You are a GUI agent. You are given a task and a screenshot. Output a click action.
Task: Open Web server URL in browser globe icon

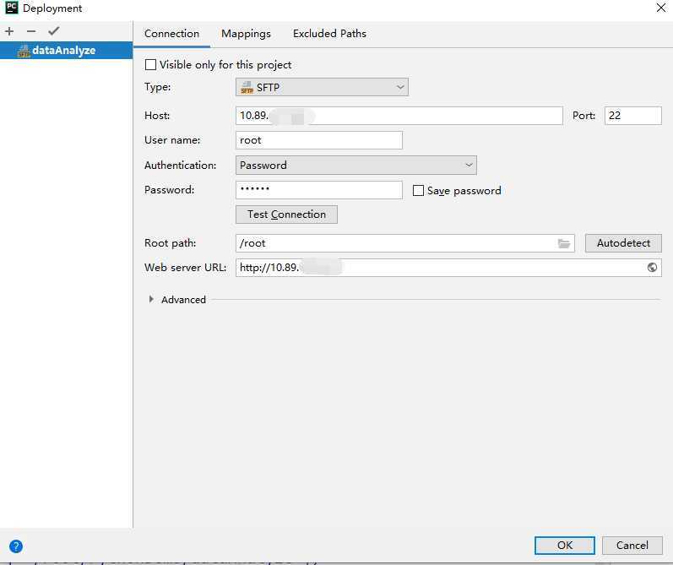click(652, 268)
